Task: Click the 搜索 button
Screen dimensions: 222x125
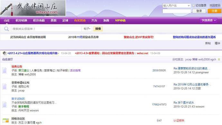Action: 98,29
